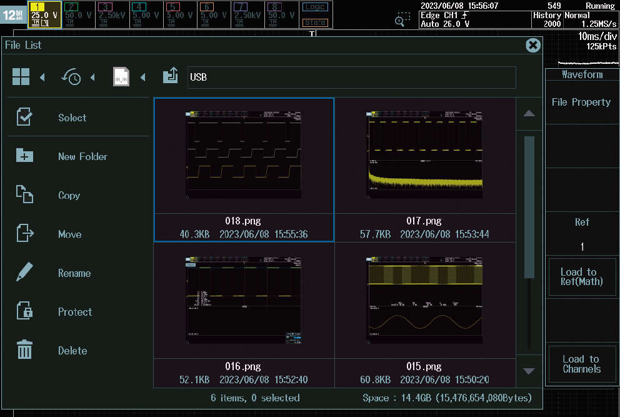Expand the sort order options arrow

tap(92, 77)
